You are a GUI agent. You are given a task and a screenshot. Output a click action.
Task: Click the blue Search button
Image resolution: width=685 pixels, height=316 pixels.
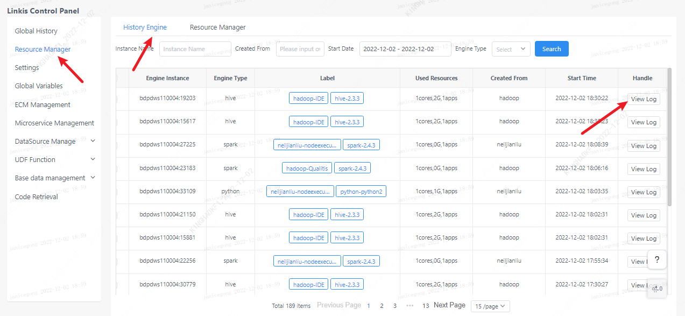[x=552, y=49]
